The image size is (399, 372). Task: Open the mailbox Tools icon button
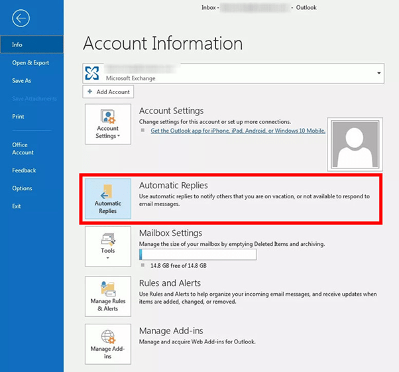click(x=107, y=244)
